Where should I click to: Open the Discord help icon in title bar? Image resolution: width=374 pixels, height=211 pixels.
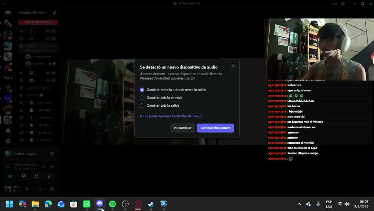click(343, 4)
